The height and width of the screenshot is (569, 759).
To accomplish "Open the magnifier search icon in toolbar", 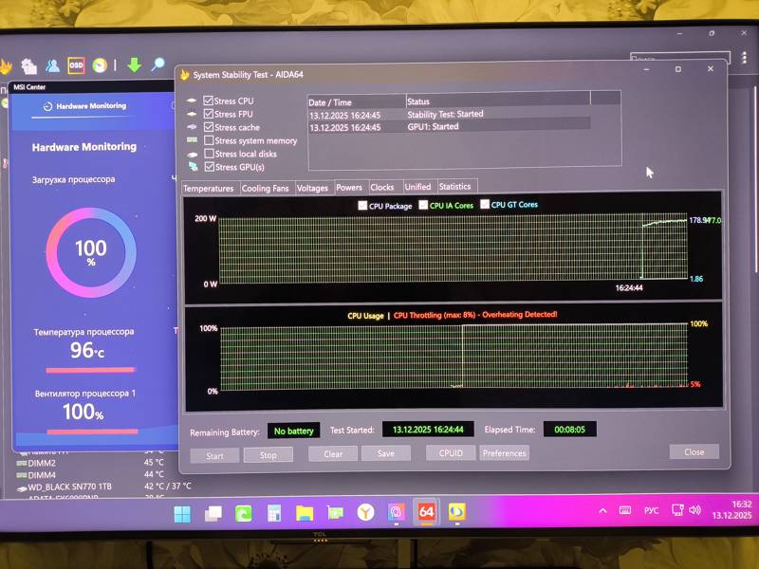I will click(157, 64).
